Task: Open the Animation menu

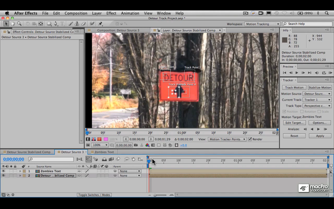Action: point(130,13)
